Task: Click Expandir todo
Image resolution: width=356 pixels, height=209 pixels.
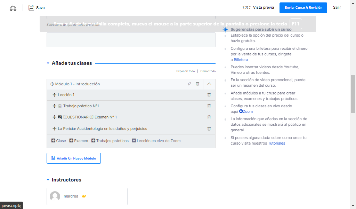Action: [186, 71]
